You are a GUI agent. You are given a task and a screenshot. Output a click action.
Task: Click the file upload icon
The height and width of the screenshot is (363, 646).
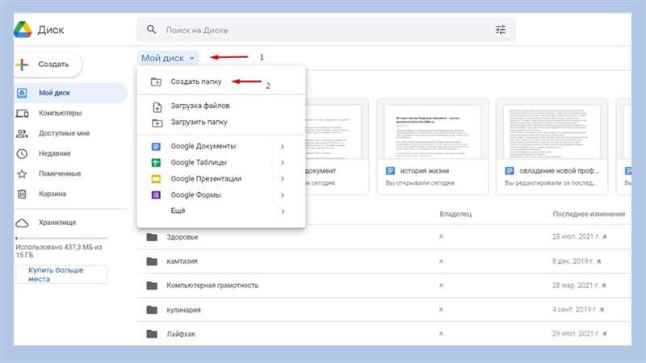157,107
